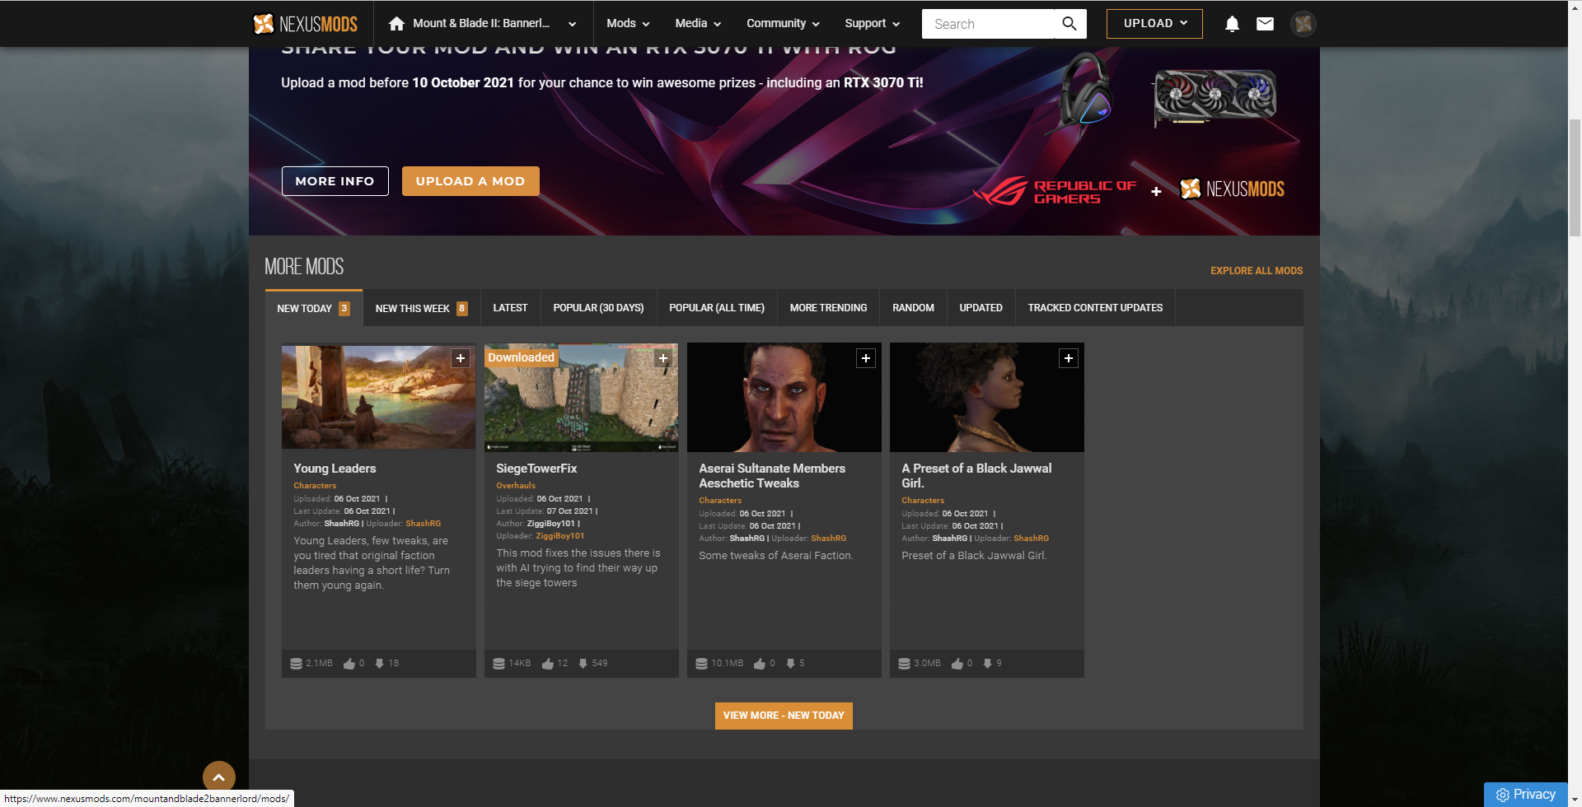Click the endorsements thumb icon on SiegeTowerFix
1582x807 pixels.
(x=548, y=663)
